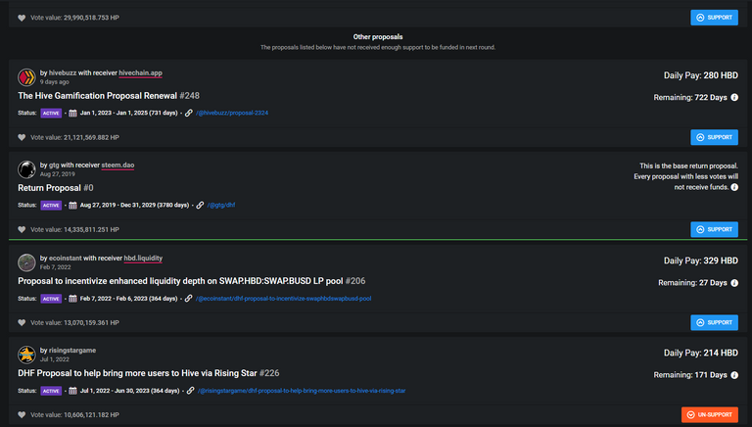Support the SWAP.HBD:SWAP.BUSD liquidity proposal
Viewport: 752px width, 427px height.
(714, 322)
